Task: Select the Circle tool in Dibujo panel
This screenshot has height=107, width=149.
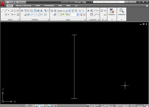Action: (6, 15)
